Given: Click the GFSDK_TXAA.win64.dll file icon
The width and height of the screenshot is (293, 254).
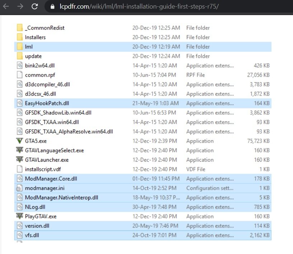Looking at the screenshot, I should pyautogui.click(x=20, y=122).
